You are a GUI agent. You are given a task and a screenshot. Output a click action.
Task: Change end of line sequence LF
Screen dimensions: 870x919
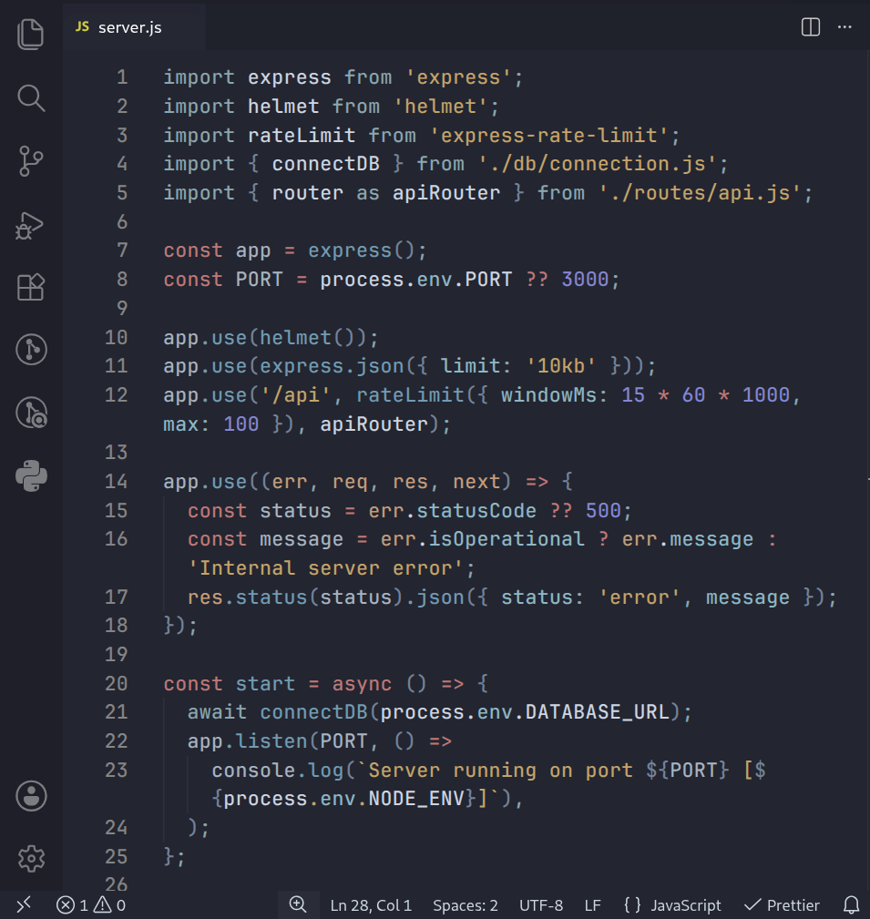(592, 905)
